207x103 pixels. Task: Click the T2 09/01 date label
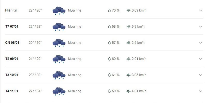12,59
